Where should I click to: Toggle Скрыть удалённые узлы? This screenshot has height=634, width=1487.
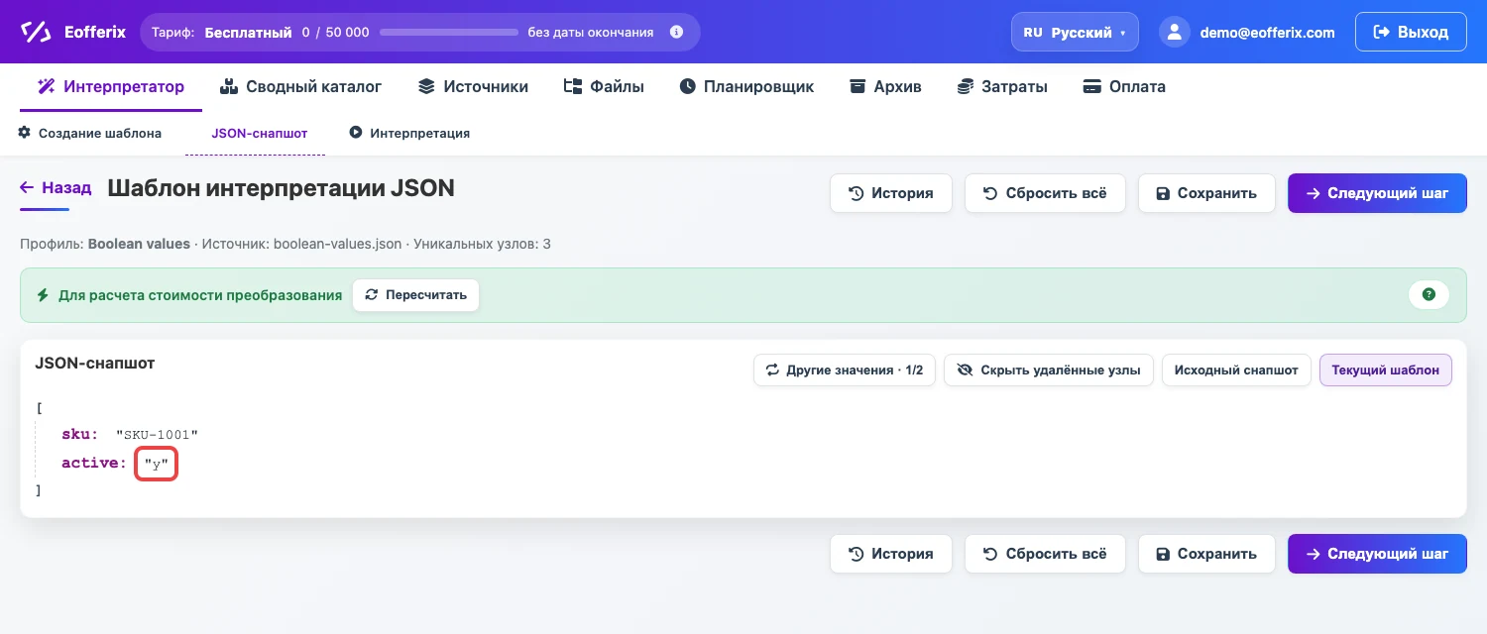[x=1048, y=370]
